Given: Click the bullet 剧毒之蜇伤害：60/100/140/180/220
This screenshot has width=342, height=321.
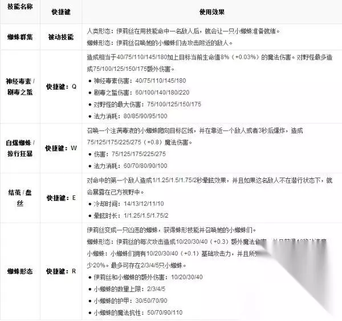Looking at the screenshot, I should [x=139, y=93].
